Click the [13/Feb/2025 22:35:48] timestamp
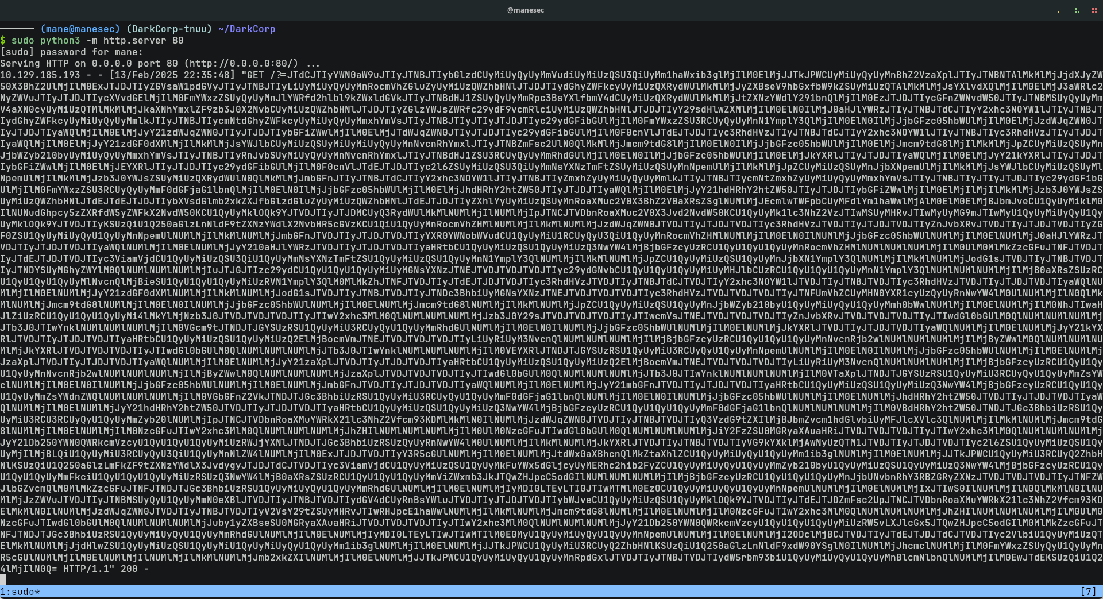Viewport: 1103px width, 599px height. click(x=172, y=75)
